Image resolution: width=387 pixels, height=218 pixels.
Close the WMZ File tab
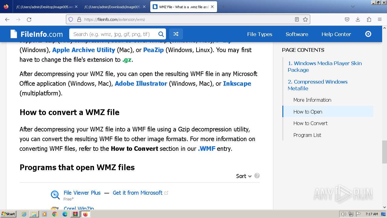click(x=213, y=7)
